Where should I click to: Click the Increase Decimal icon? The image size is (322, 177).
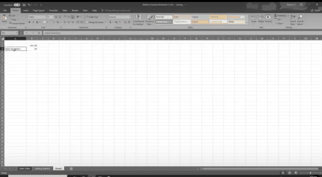(x=125, y=22)
